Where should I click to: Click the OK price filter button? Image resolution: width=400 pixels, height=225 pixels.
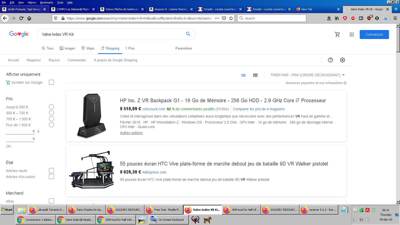tap(8, 146)
